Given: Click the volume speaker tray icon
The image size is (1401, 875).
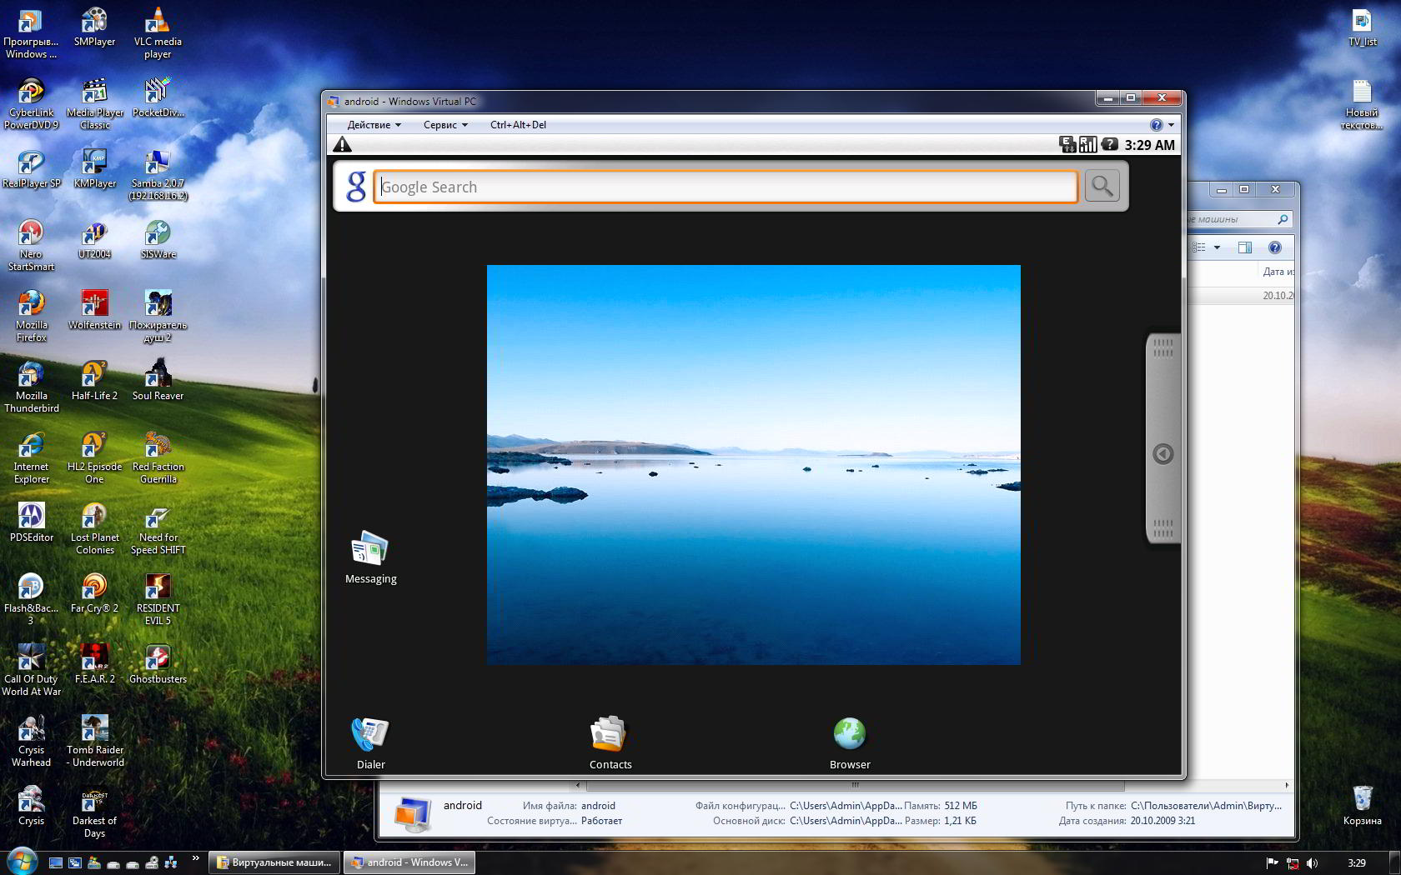Looking at the screenshot, I should point(1312,863).
